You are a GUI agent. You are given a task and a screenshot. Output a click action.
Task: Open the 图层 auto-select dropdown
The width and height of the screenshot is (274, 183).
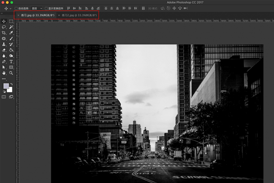tap(37, 8)
